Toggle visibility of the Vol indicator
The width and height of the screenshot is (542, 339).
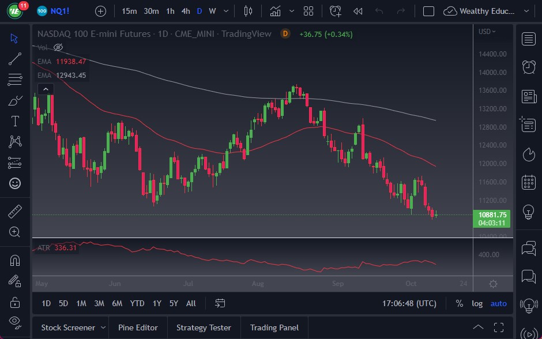(58, 47)
